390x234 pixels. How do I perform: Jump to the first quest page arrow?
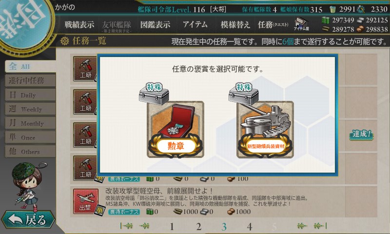click(x=126, y=226)
